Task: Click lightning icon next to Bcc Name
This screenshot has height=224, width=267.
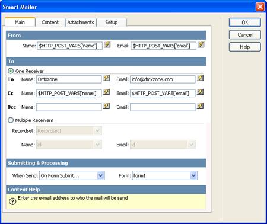Action: point(106,106)
